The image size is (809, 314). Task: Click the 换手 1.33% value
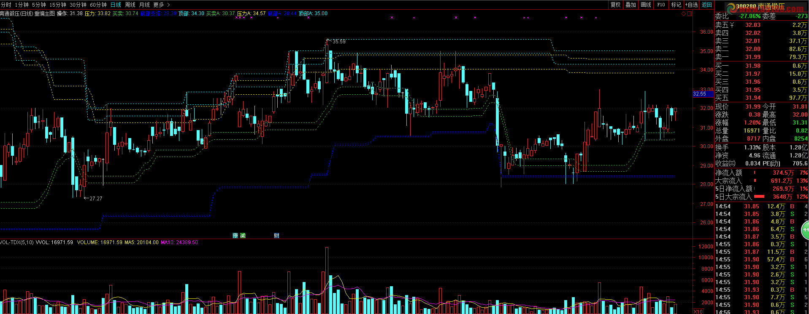point(752,147)
